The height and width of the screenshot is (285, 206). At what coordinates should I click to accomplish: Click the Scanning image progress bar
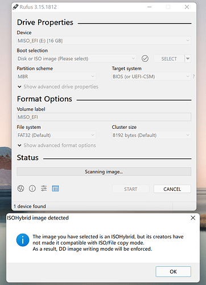pos(104,172)
